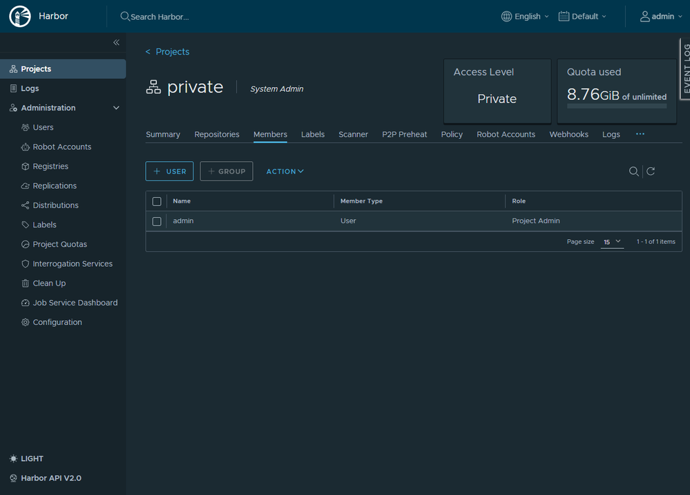This screenshot has width=690, height=495.
Task: Click the Robot Accounts icon in sidebar
Action: pos(26,147)
